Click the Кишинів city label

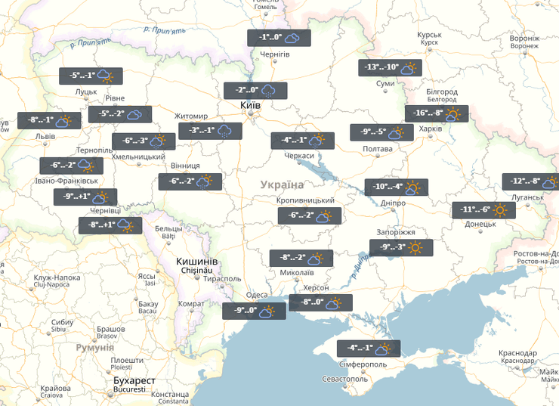[x=196, y=261]
